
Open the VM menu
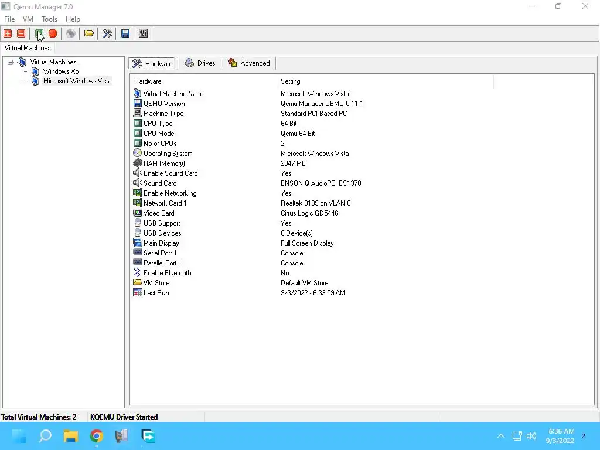(x=28, y=19)
